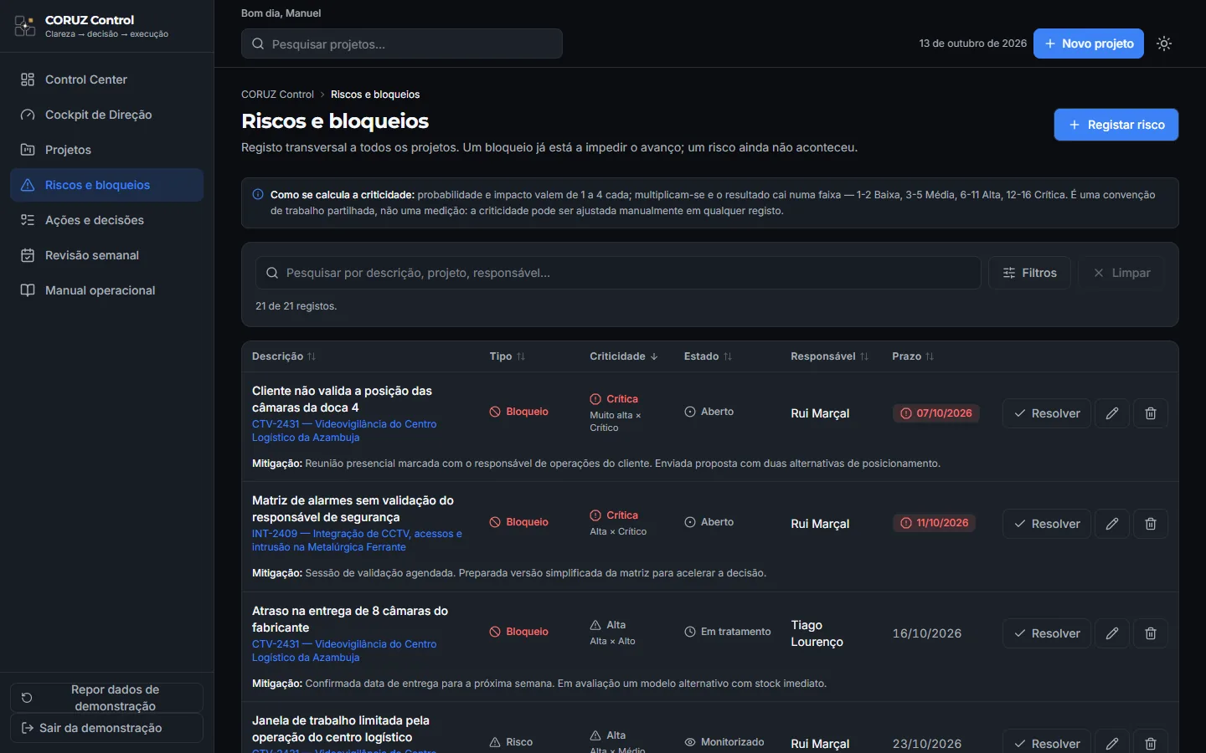The image size is (1206, 753).
Task: Click the overdue date badge 11/10/2026
Action: click(935, 523)
